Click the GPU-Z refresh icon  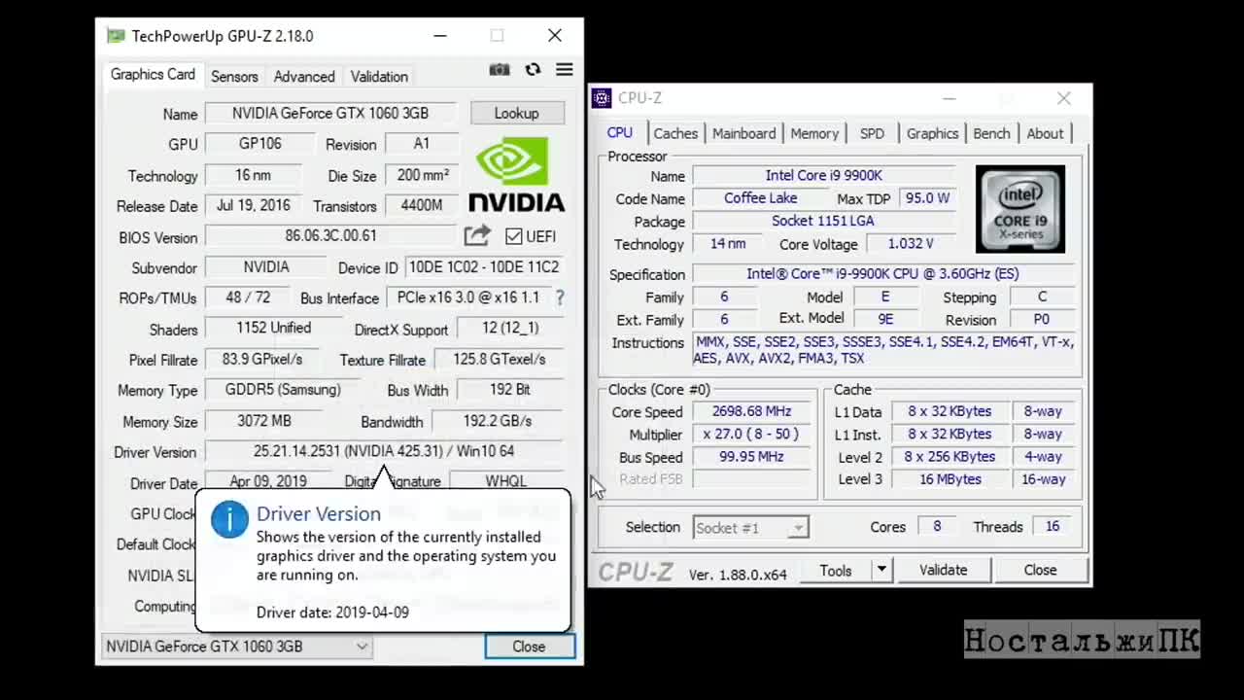[x=533, y=70]
